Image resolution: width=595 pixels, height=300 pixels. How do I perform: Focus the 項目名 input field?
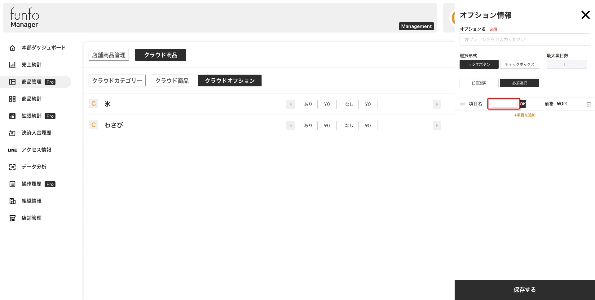click(x=504, y=104)
